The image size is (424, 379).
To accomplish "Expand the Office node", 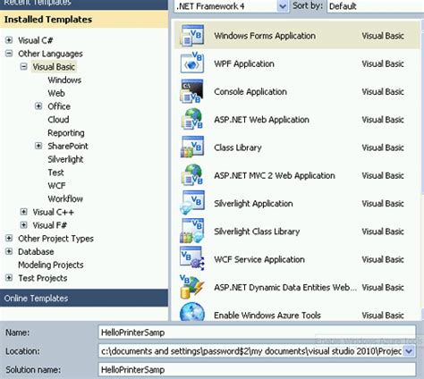I will [38, 106].
